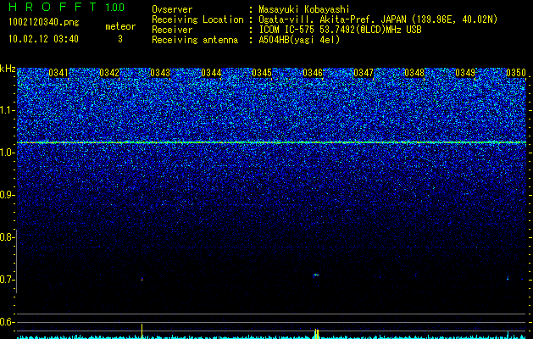The image size is (533, 339).
Task: Click the double yellow power spike near 0346
Action: 316,334
